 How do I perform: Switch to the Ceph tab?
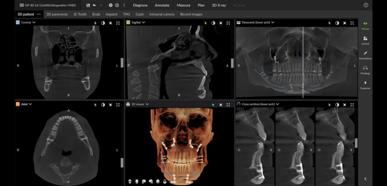pyautogui.click(x=140, y=14)
